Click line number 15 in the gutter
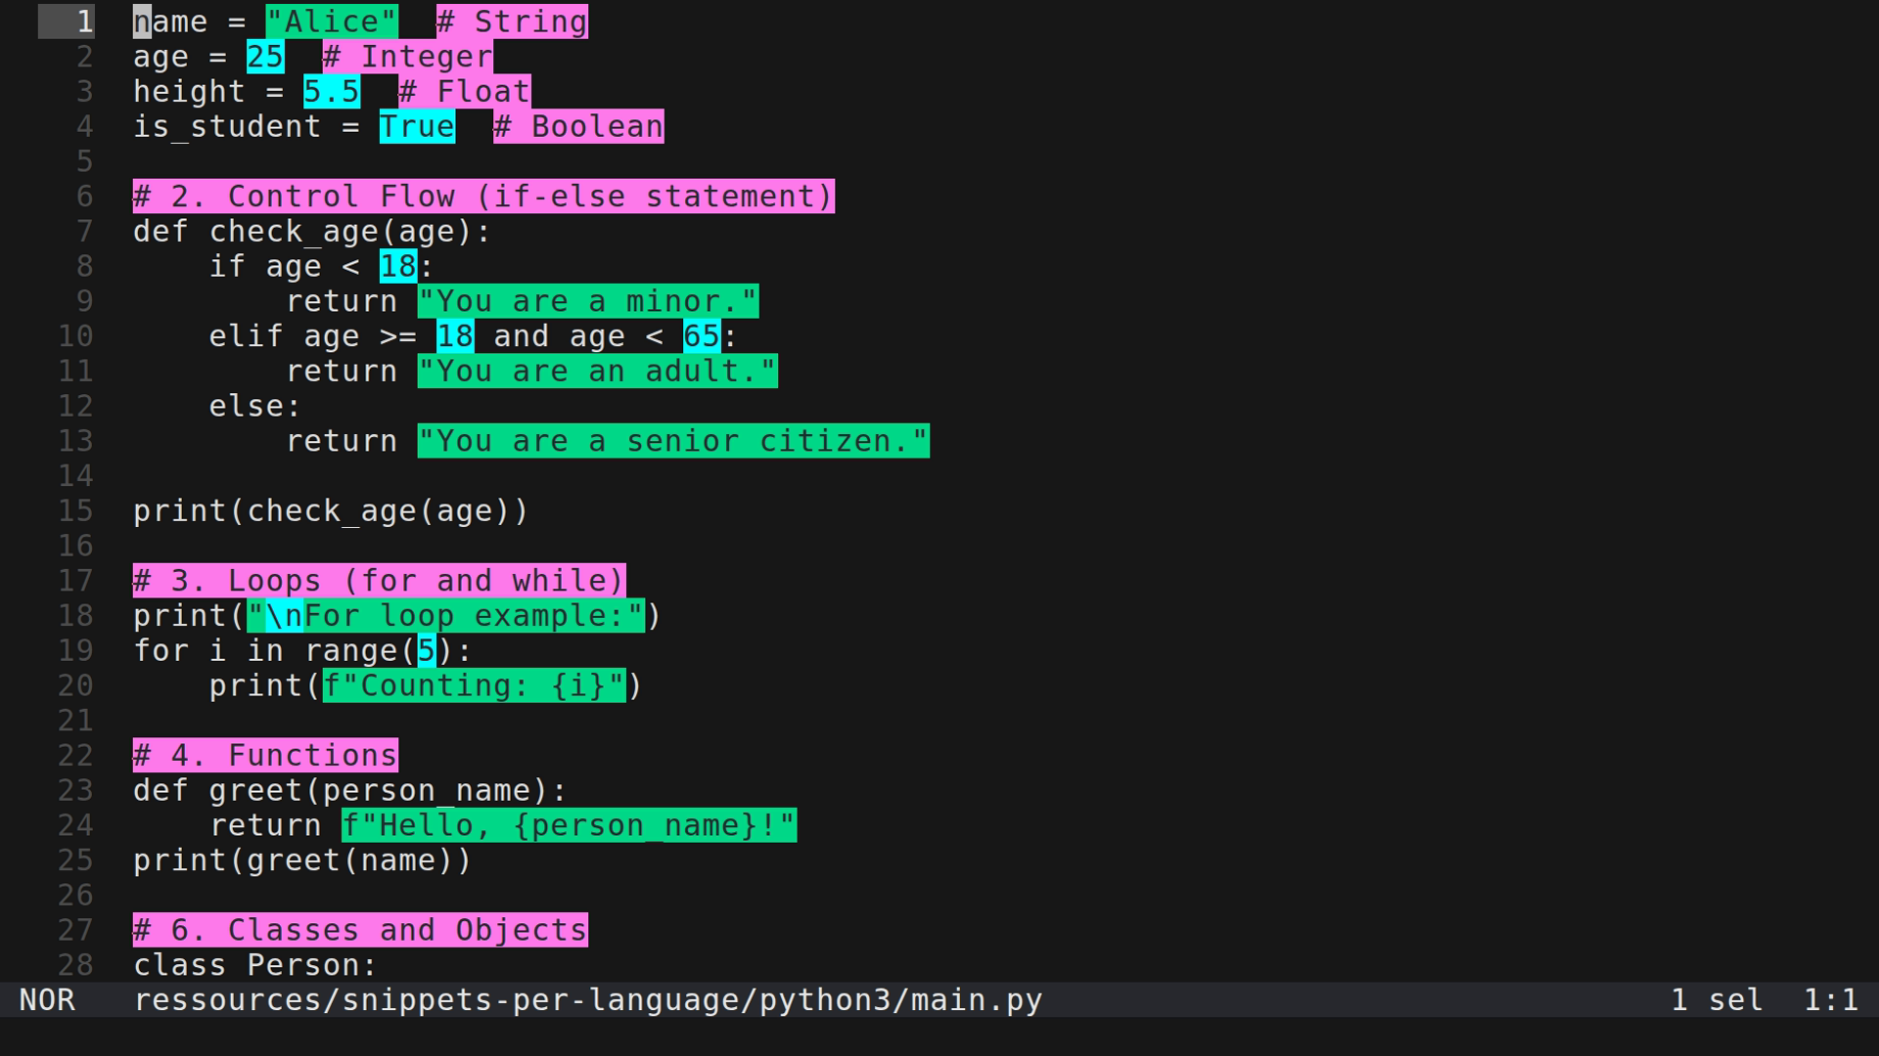 click(73, 510)
